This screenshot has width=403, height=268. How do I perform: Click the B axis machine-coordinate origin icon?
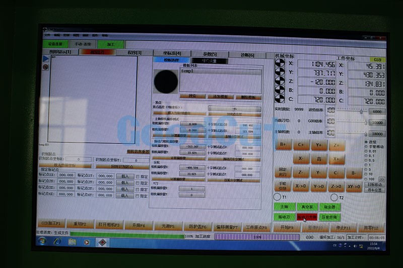(280, 90)
